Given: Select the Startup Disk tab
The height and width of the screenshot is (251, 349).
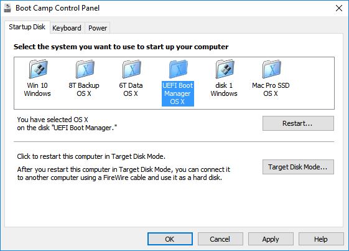Looking at the screenshot, I should click(27, 27).
